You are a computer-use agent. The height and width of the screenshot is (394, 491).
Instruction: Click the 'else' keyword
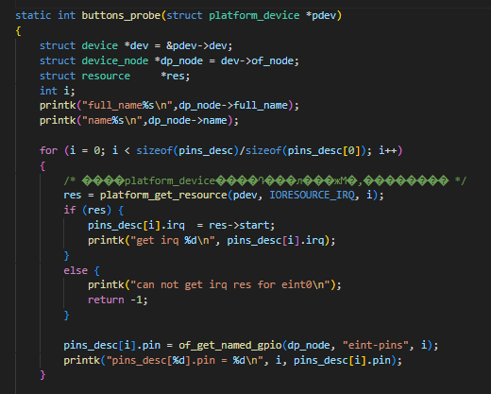(76, 270)
